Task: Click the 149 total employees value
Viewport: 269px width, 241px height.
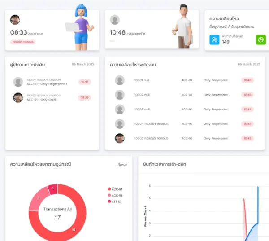Action: click(x=226, y=42)
